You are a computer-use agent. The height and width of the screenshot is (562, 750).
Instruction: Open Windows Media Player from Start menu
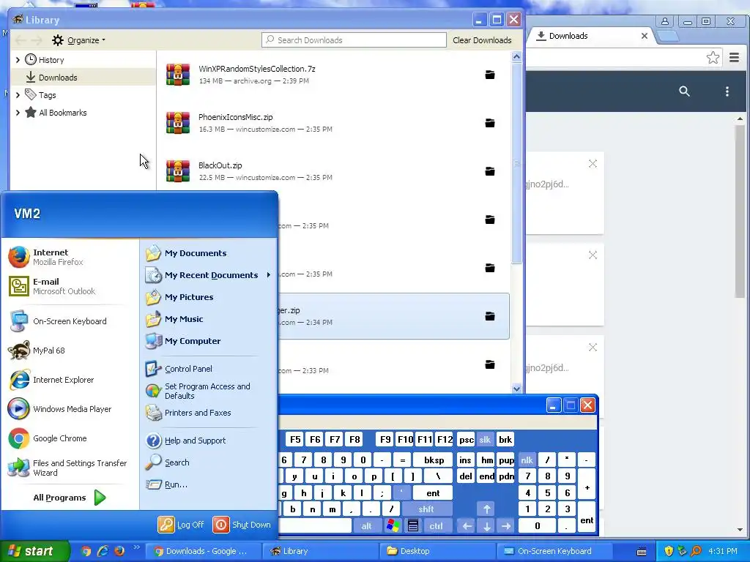(70, 409)
